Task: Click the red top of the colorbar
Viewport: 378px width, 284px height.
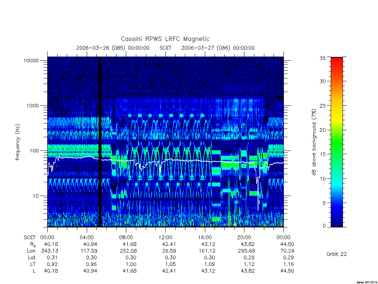Action: click(x=337, y=62)
